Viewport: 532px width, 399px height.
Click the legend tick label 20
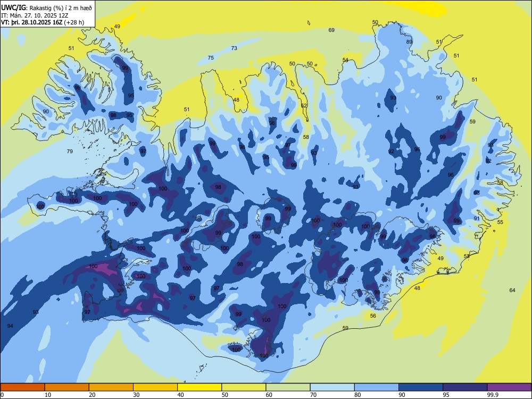coord(92,395)
